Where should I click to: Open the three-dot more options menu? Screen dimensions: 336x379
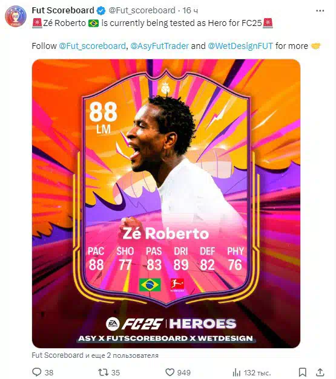[x=320, y=11]
